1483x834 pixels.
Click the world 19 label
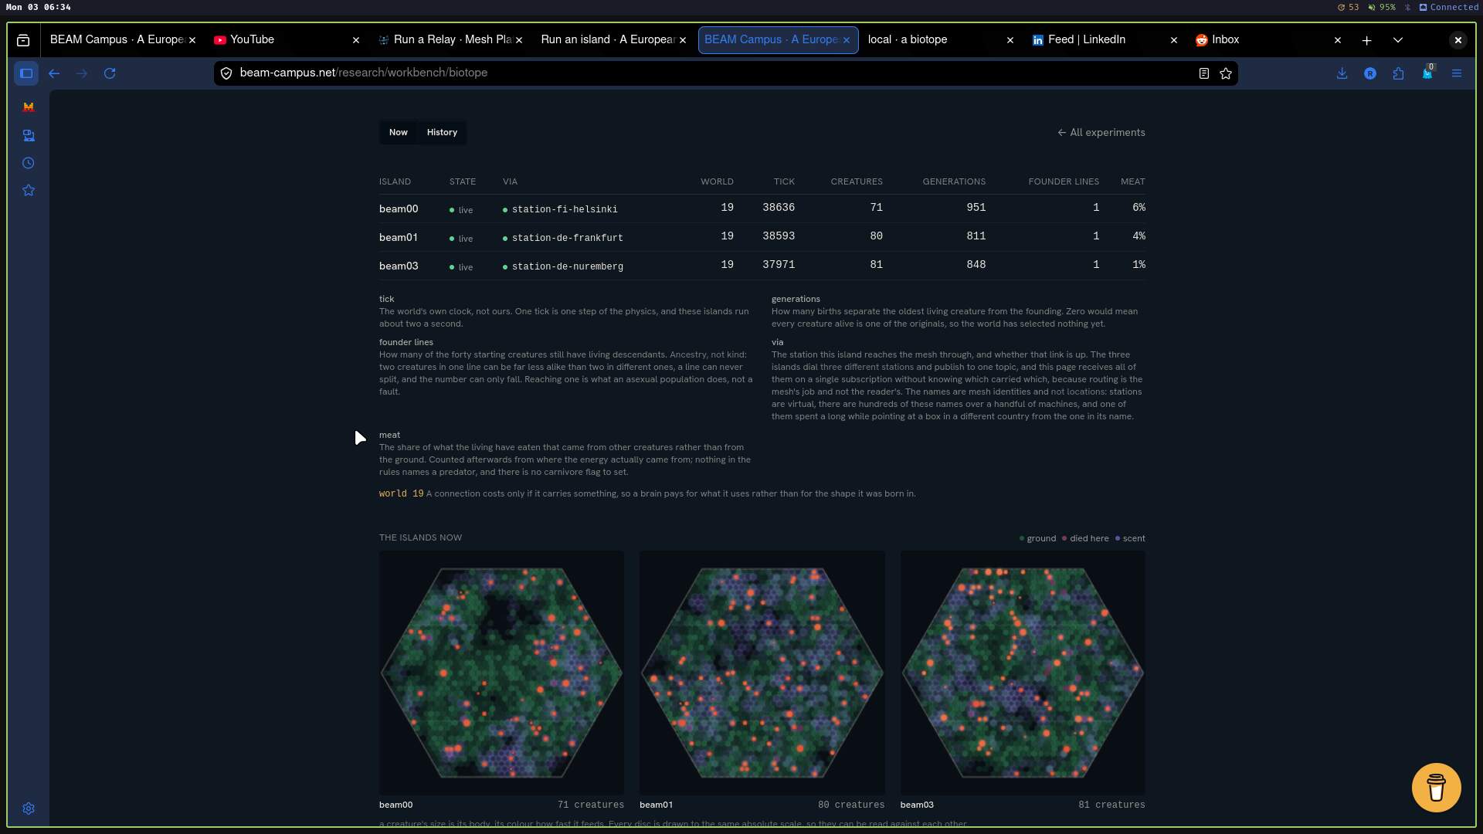[402, 494]
